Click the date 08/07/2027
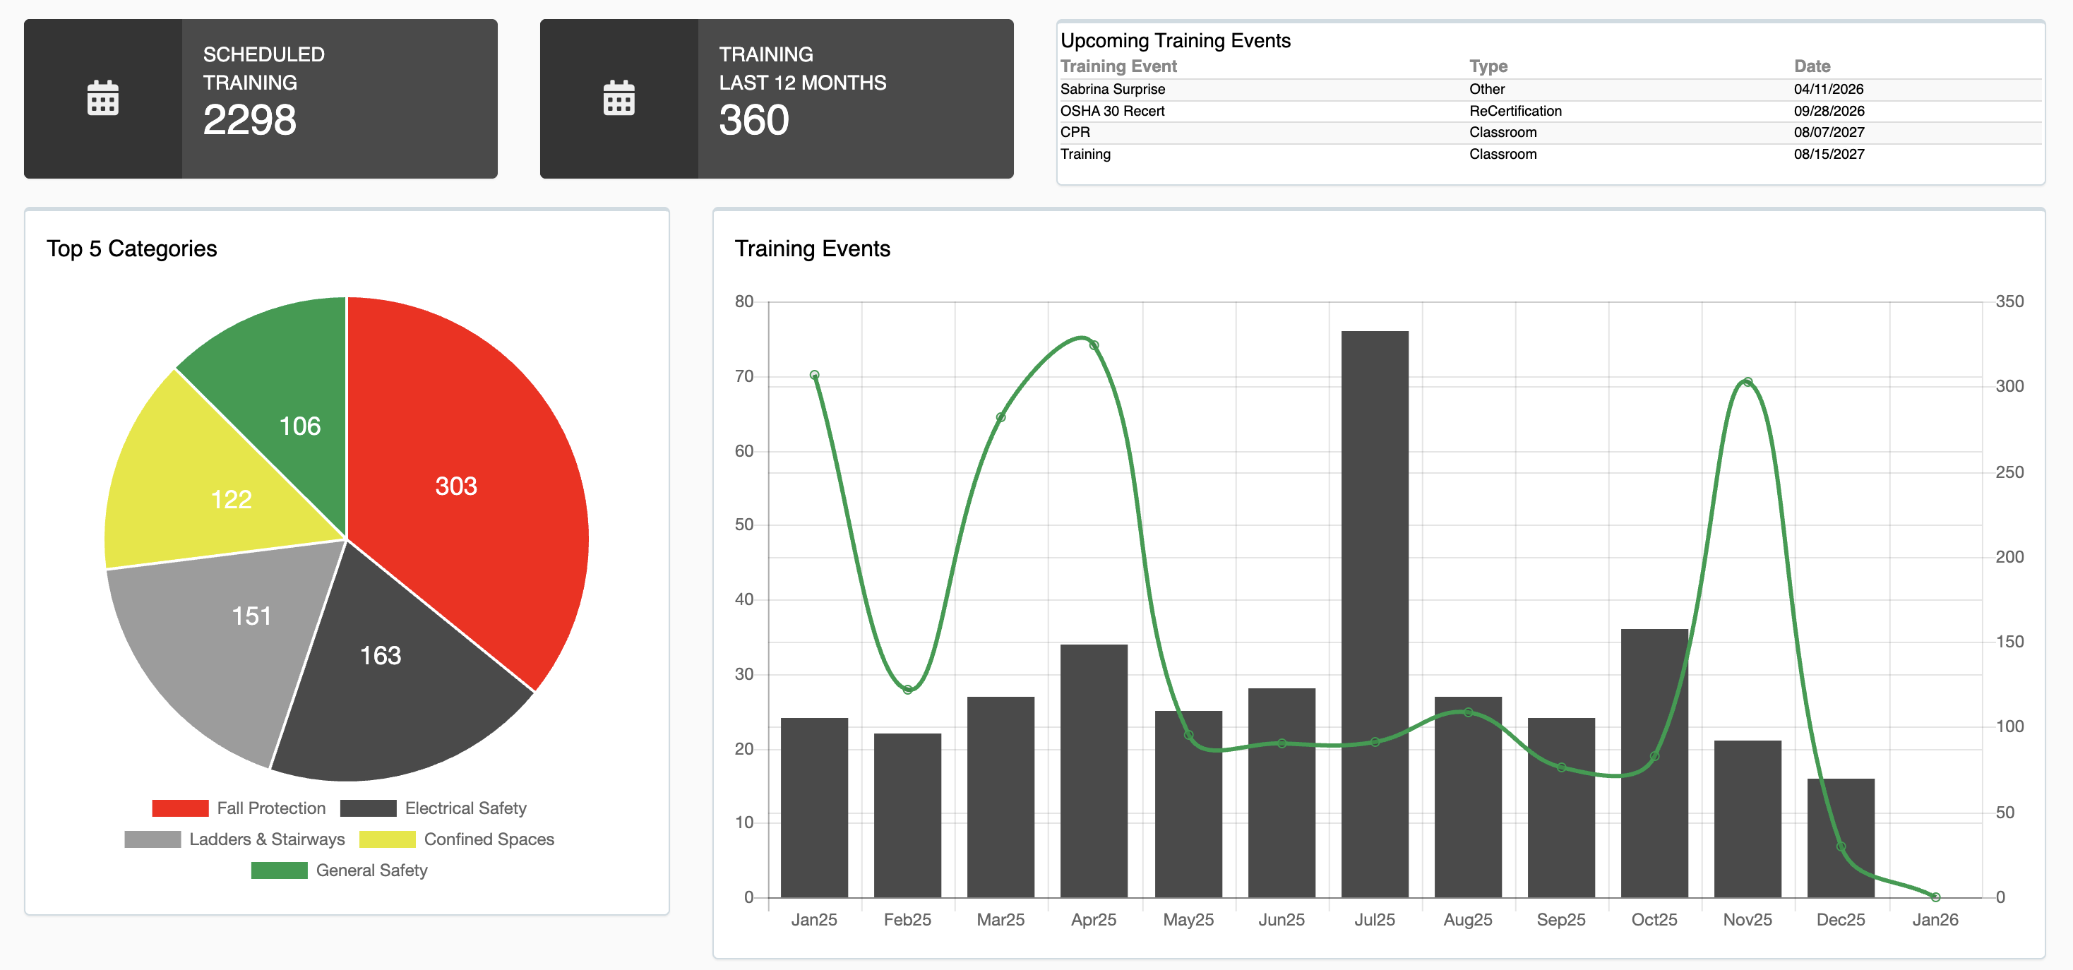 (1829, 133)
